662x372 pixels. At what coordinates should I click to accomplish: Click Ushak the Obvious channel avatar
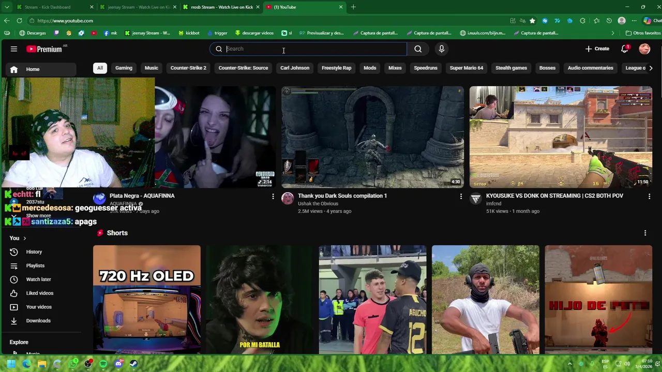(x=288, y=198)
